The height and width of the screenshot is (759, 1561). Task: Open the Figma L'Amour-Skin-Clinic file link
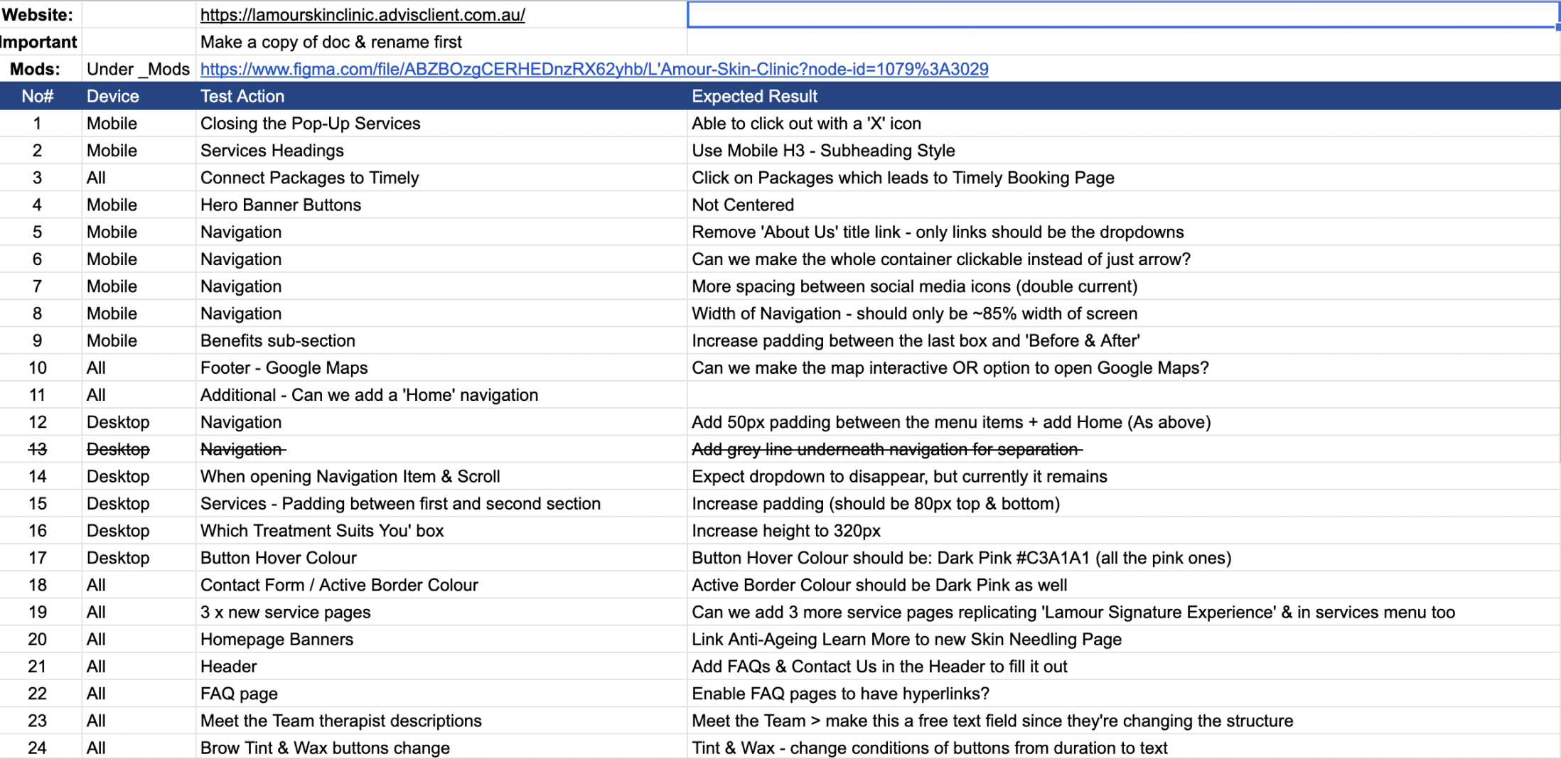pyautogui.click(x=594, y=69)
